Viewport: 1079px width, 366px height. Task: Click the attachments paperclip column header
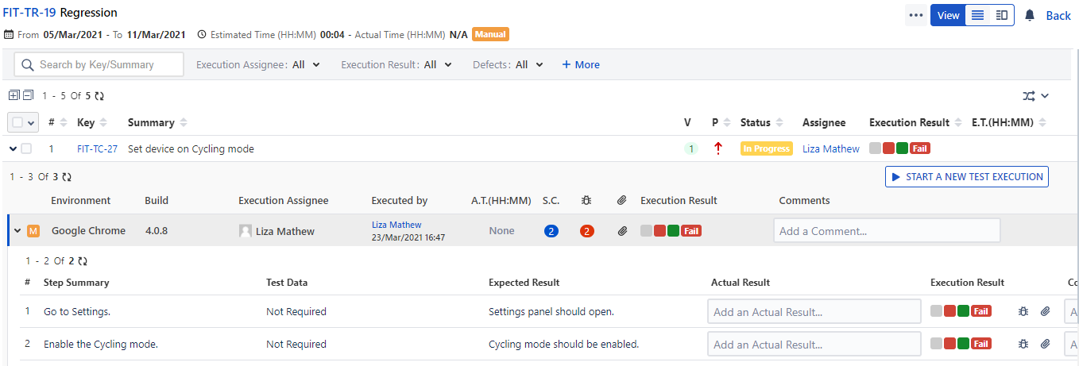coord(622,201)
